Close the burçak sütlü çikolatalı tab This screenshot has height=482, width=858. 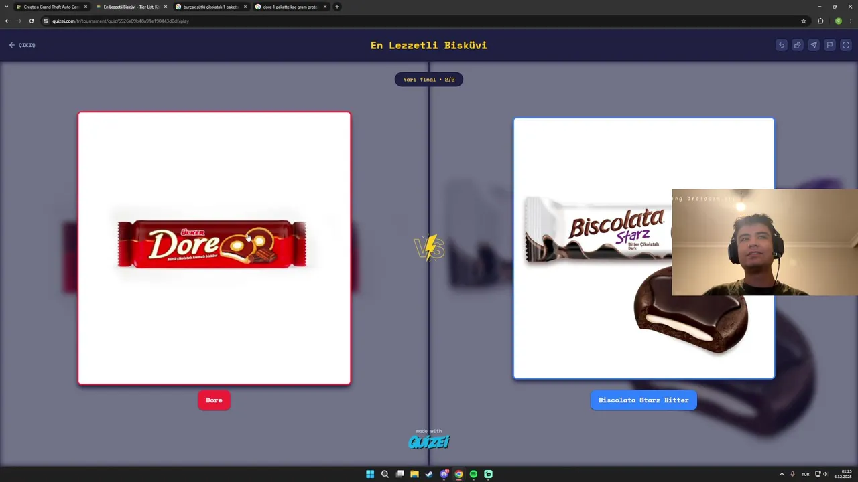pos(245,7)
